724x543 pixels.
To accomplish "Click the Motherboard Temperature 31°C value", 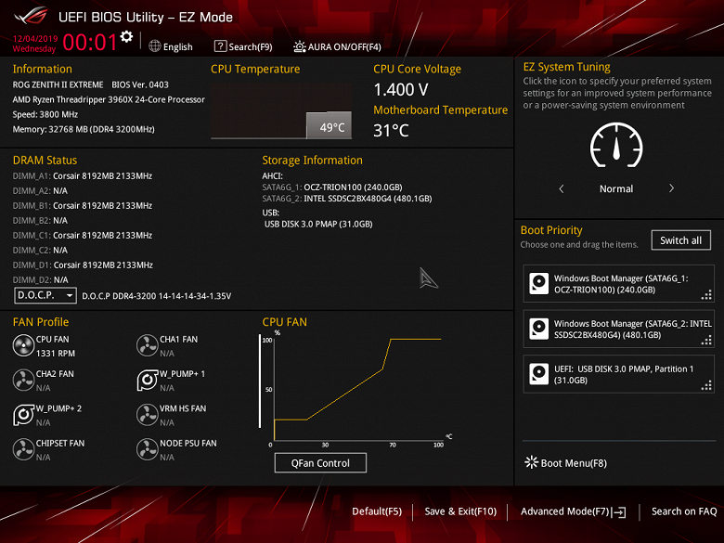I will point(391,130).
